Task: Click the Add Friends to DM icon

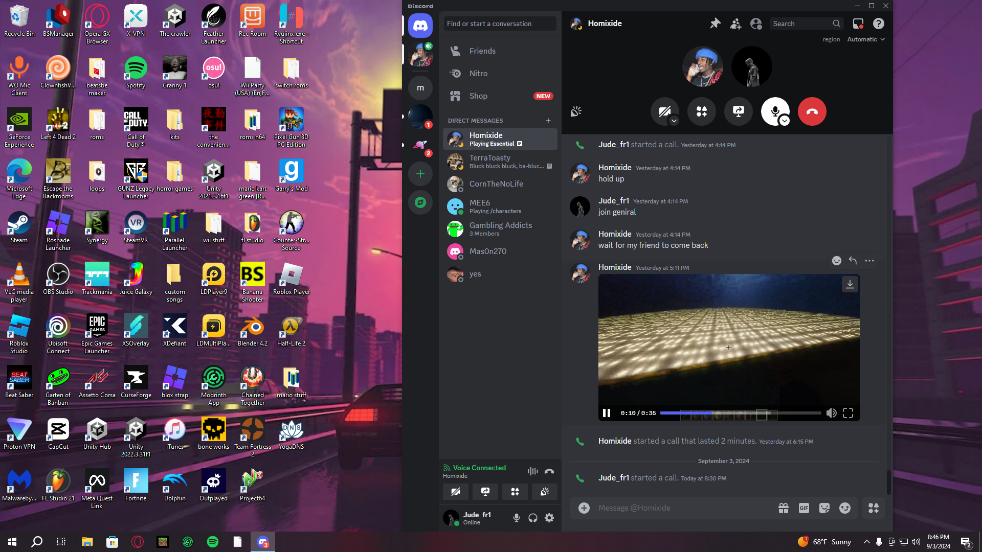Action: [x=735, y=24]
